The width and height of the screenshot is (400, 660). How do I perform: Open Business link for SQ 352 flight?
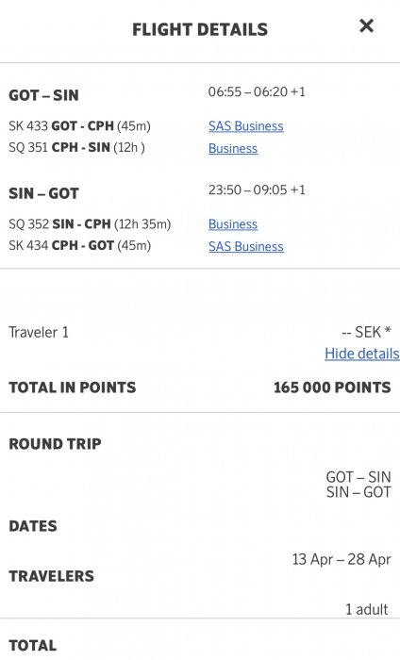point(233,224)
